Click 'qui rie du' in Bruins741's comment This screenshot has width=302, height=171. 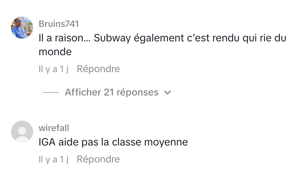(x=257, y=38)
